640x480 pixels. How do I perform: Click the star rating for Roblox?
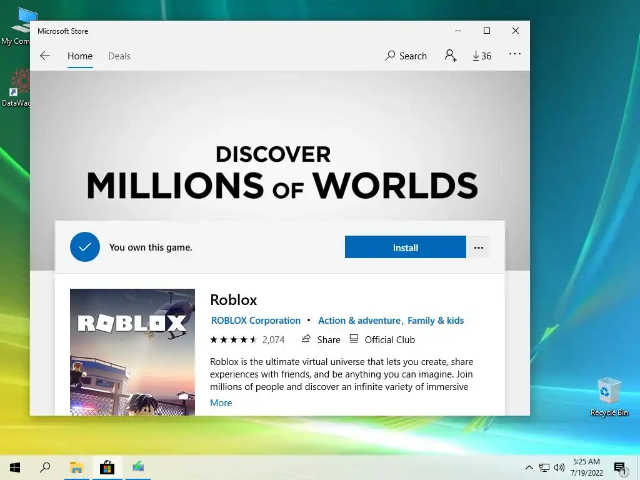233,339
